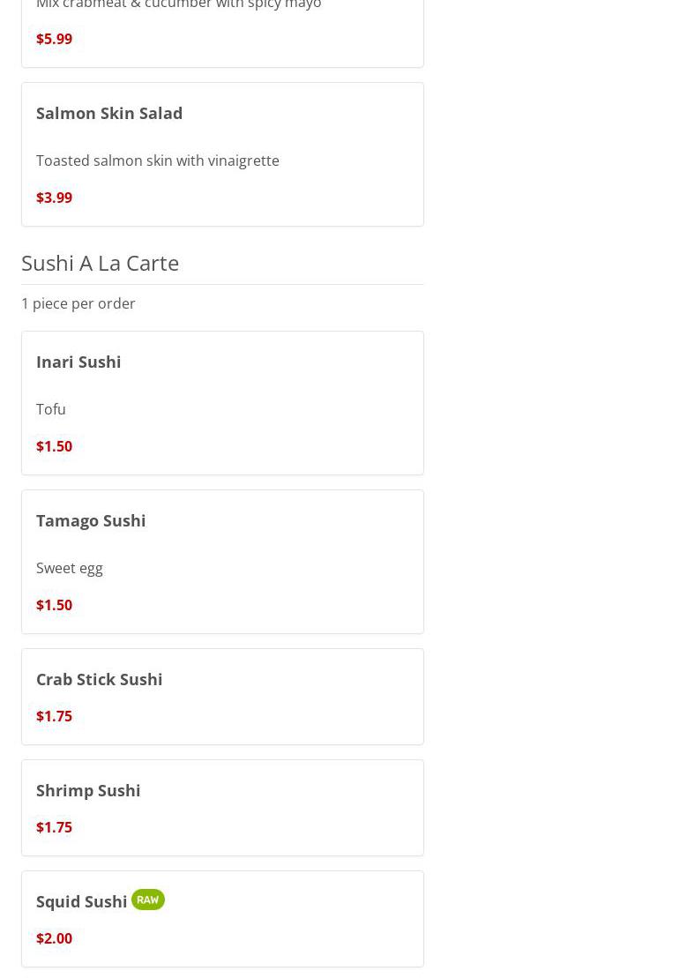Click the $1.50 price under Inari Sushi
This screenshot has height=978, width=679.
tap(54, 446)
